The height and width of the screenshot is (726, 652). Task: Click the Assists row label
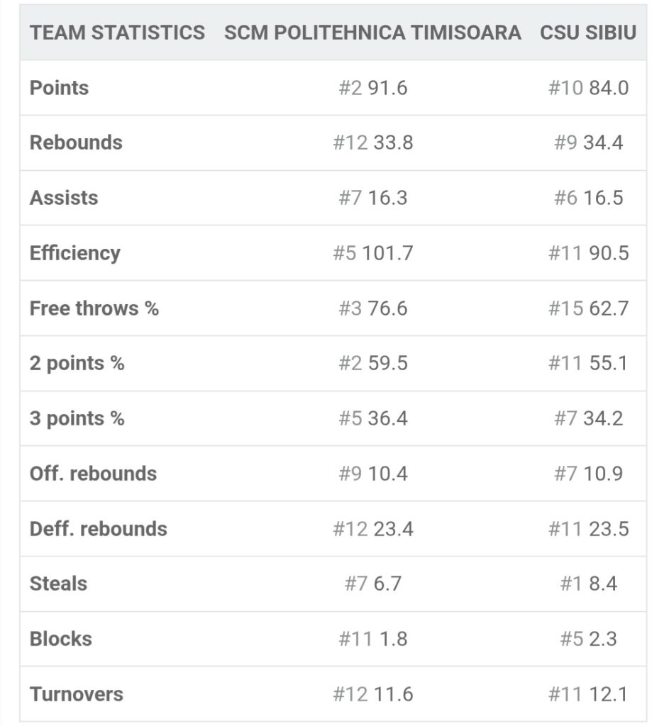click(x=64, y=198)
